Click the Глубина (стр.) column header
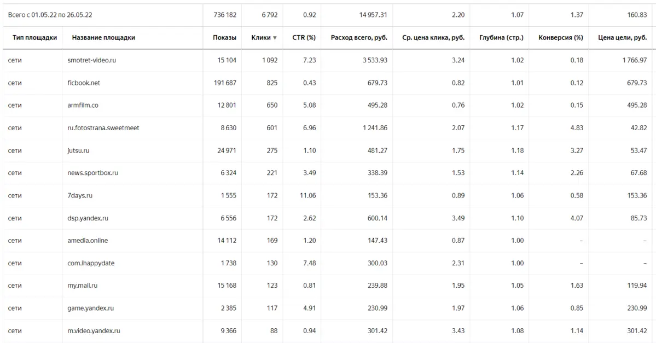 501,38
